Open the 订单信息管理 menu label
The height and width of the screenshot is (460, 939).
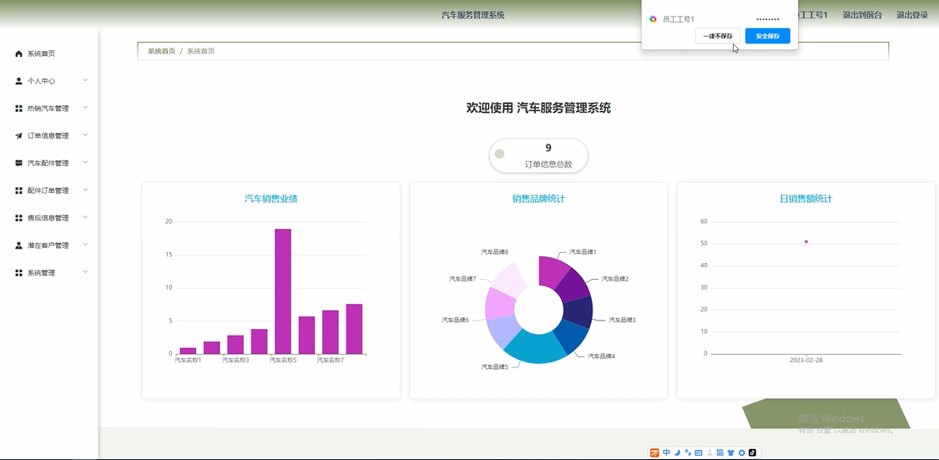pyautogui.click(x=48, y=136)
